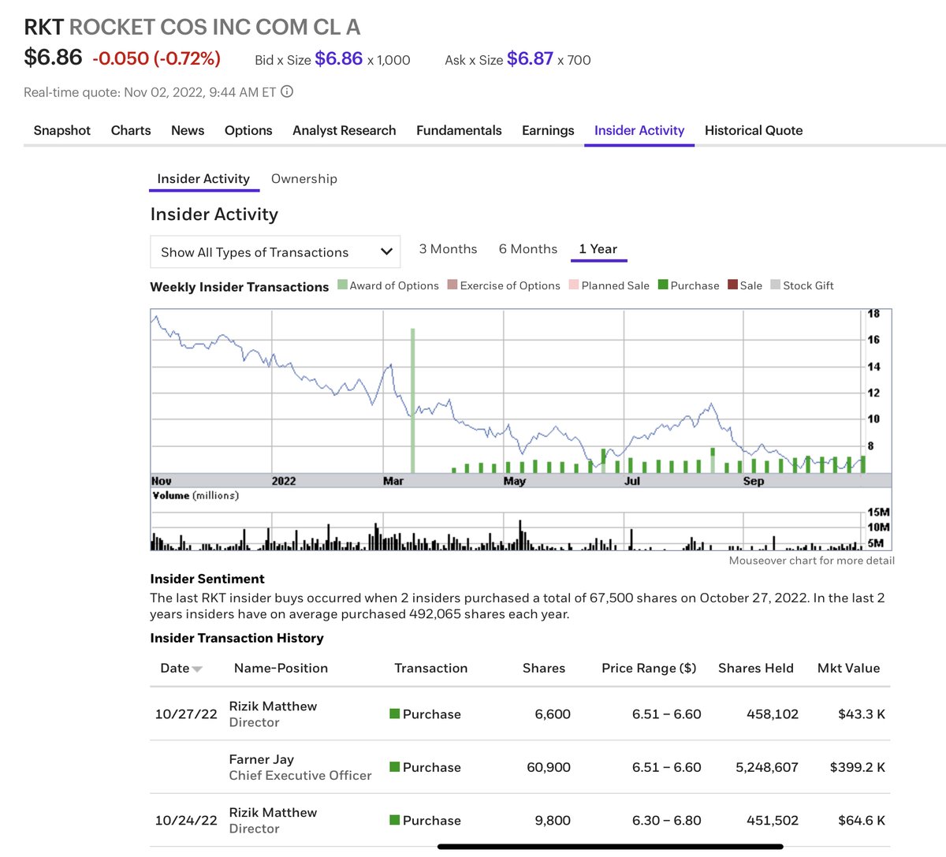The height and width of the screenshot is (857, 946).
Task: Click the 10/24/22 date cell
Action: click(186, 821)
